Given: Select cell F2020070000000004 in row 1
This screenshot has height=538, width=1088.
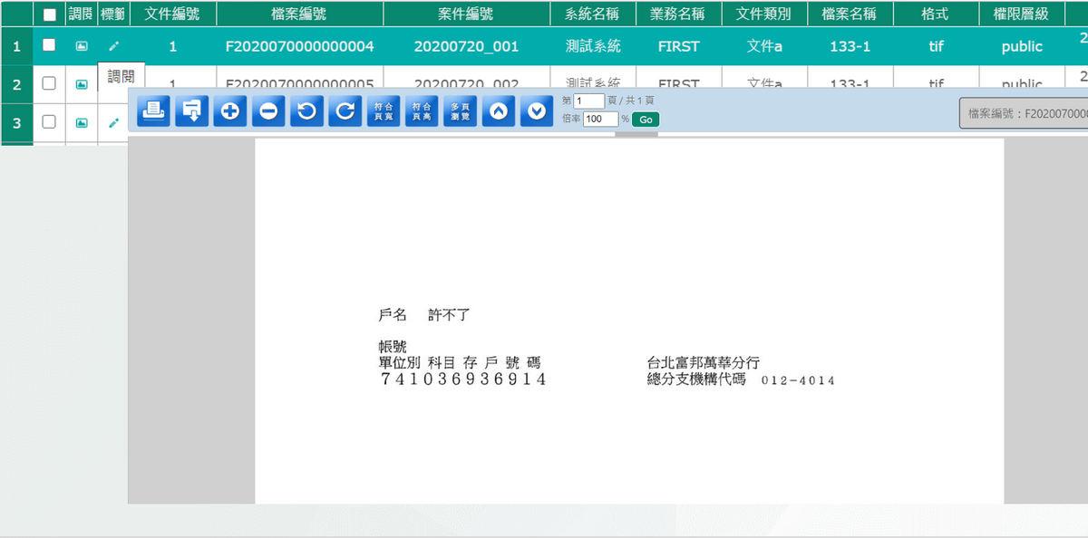Looking at the screenshot, I should tap(299, 46).
